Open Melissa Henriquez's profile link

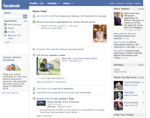click(46, 22)
